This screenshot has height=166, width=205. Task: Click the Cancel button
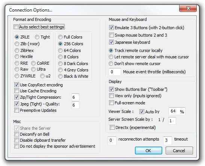[179, 150]
